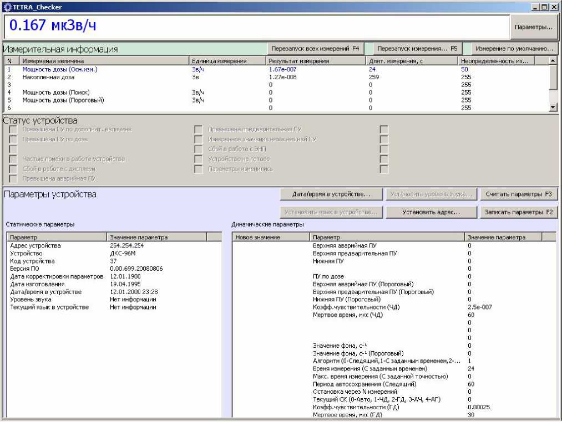
Task: Toggle checkbox Частые помехи в работе устройства
Action: click(x=13, y=159)
